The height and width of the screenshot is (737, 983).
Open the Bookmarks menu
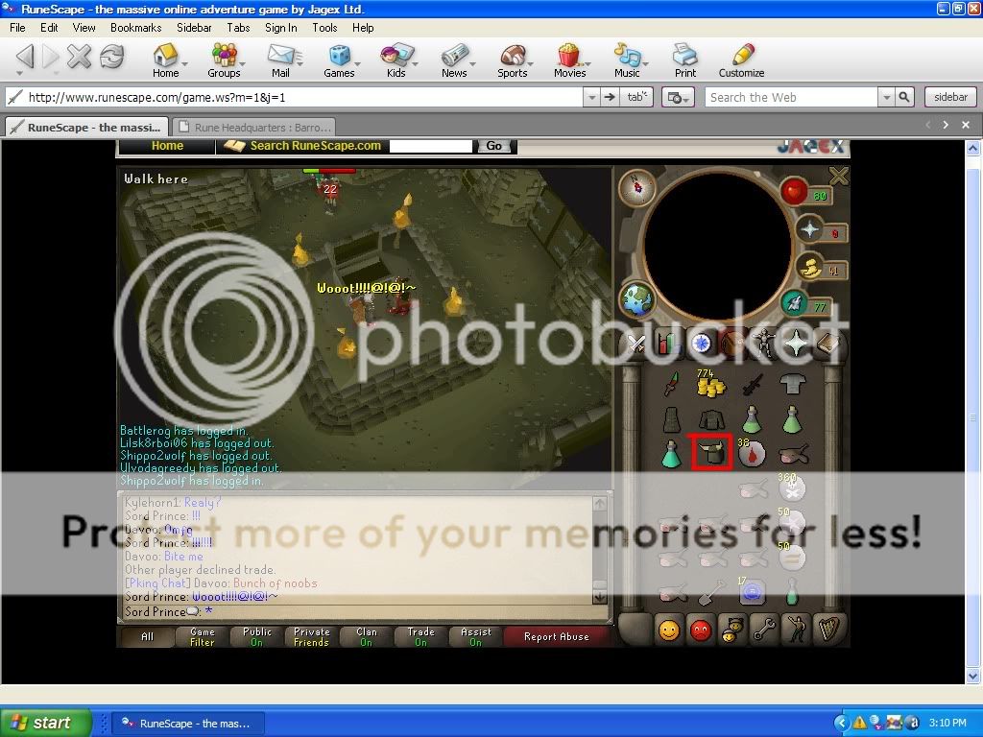pyautogui.click(x=135, y=28)
